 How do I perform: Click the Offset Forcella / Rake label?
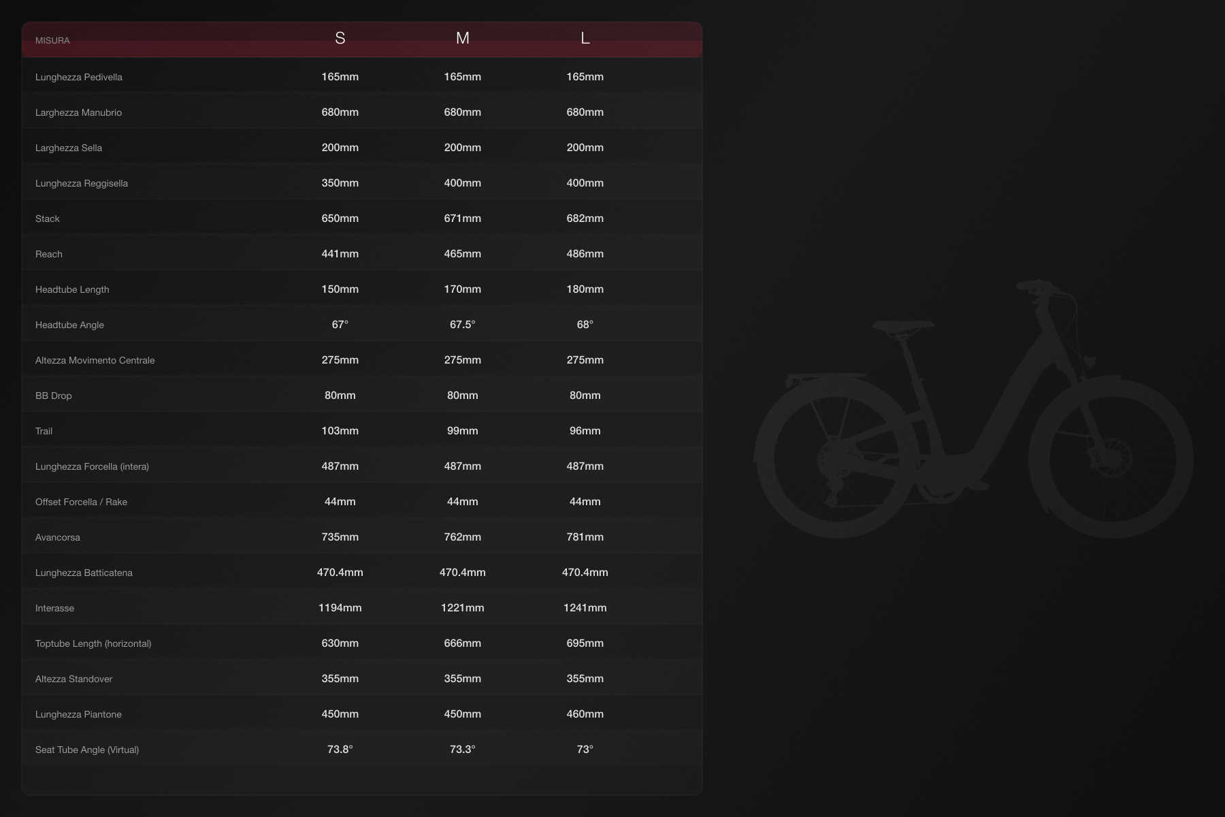(x=81, y=502)
